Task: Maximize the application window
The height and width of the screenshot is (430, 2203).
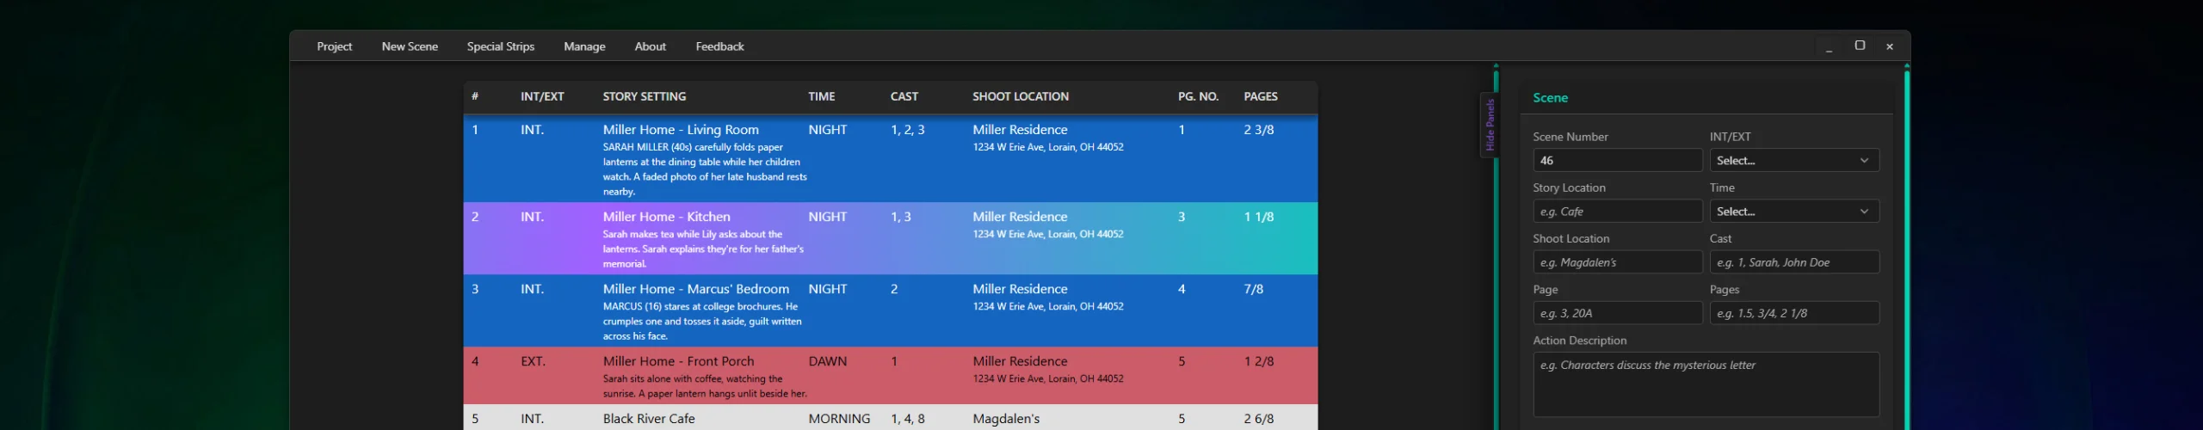Action: pos(1860,46)
